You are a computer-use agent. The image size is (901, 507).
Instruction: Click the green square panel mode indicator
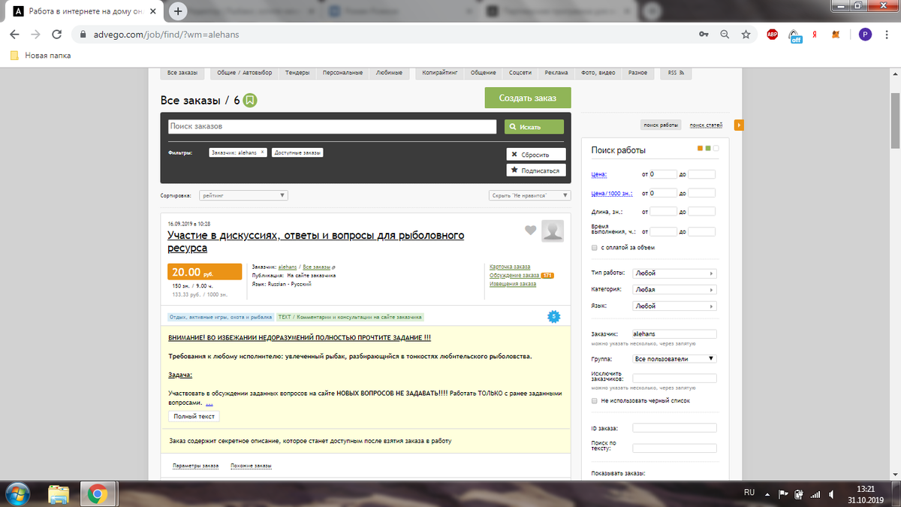coord(708,148)
